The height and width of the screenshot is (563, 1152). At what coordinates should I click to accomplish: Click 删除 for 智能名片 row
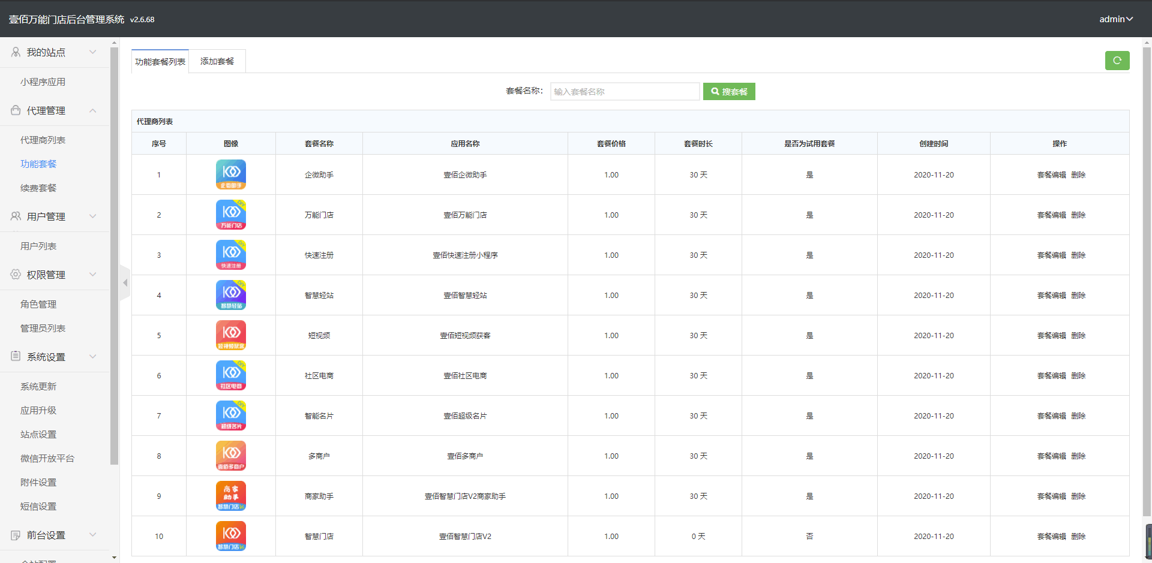click(1078, 416)
